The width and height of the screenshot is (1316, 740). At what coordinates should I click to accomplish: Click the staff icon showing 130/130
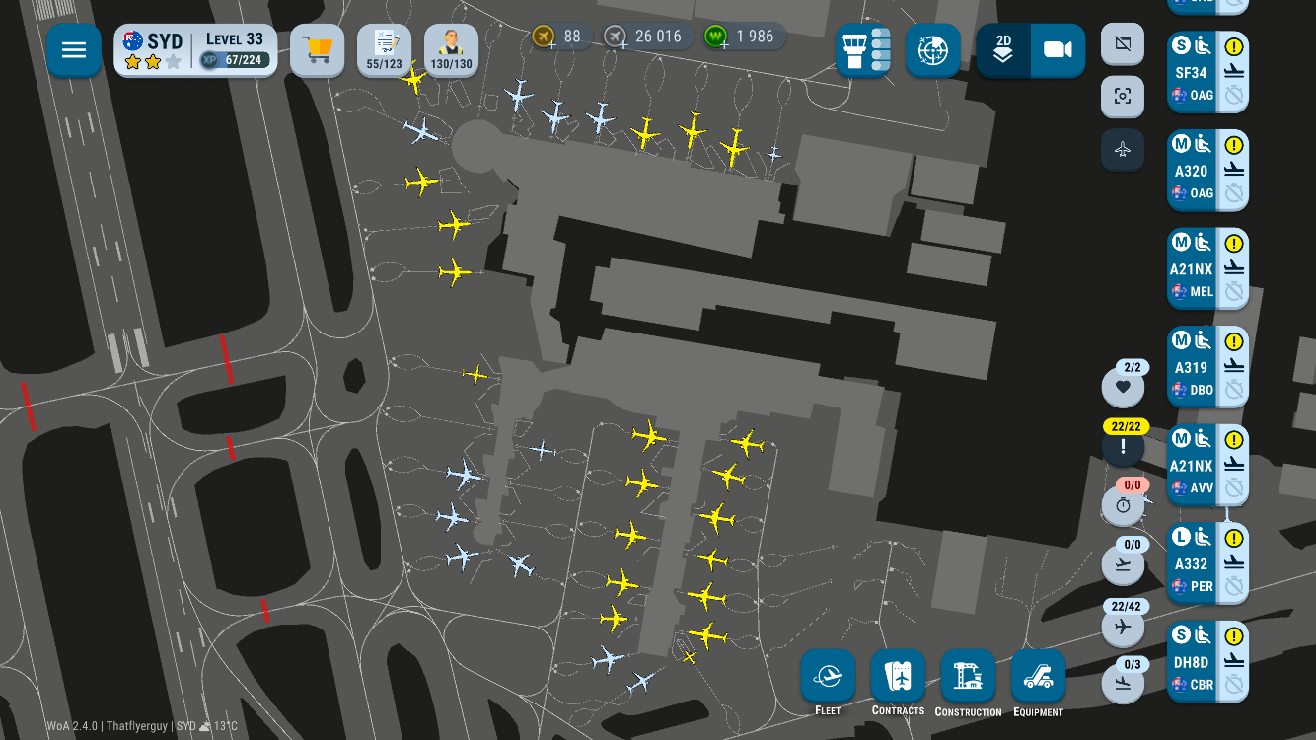tap(451, 50)
